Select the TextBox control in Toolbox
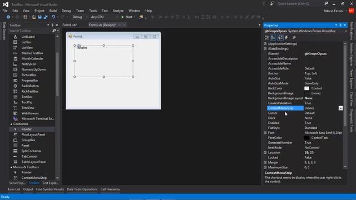 pyautogui.click(x=27, y=97)
